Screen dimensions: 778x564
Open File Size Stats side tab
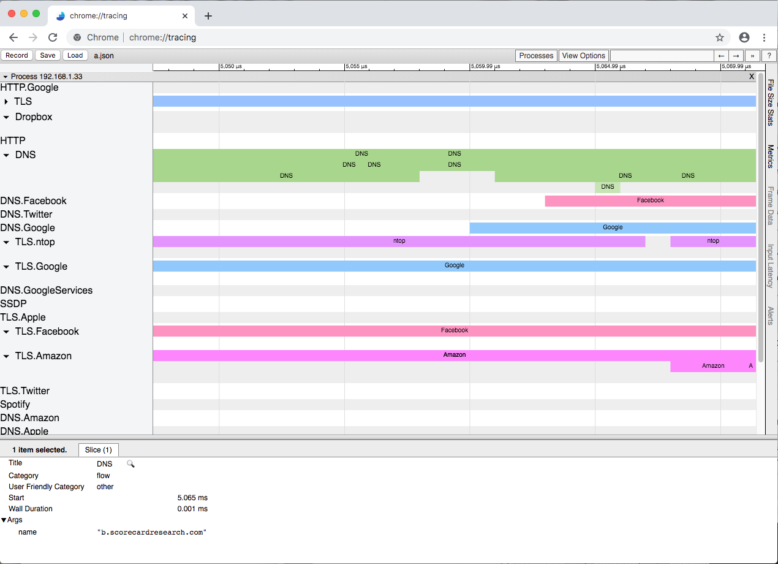(771, 102)
